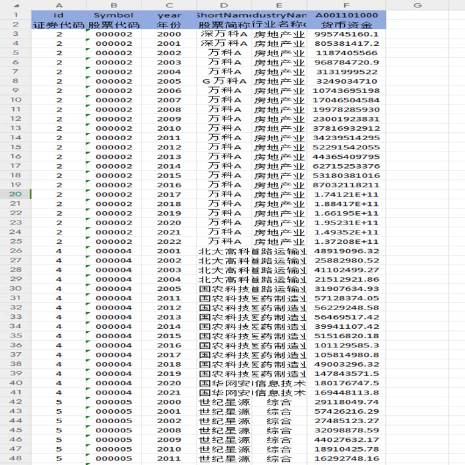Click the '年份' cell
This screenshot has height=465, width=465.
169,25
